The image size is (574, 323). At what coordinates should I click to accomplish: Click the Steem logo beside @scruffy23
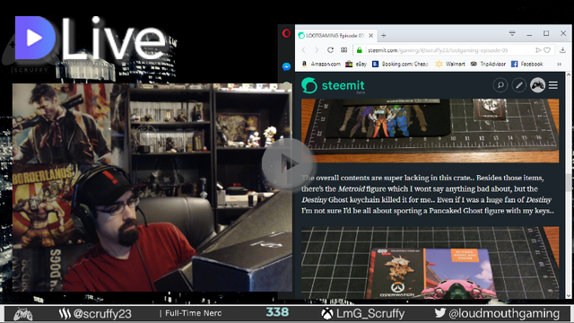pos(65,313)
